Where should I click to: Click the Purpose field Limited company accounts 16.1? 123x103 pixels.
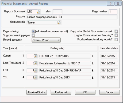(72, 17)
